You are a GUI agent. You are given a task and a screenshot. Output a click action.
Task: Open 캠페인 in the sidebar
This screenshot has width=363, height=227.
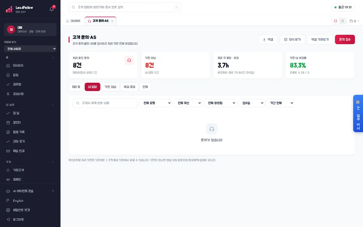coord(30,179)
